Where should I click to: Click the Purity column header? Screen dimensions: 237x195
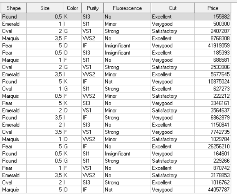tap(93, 8)
